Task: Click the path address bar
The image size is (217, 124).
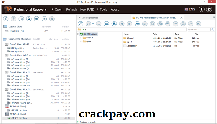Action: [x=132, y=29]
